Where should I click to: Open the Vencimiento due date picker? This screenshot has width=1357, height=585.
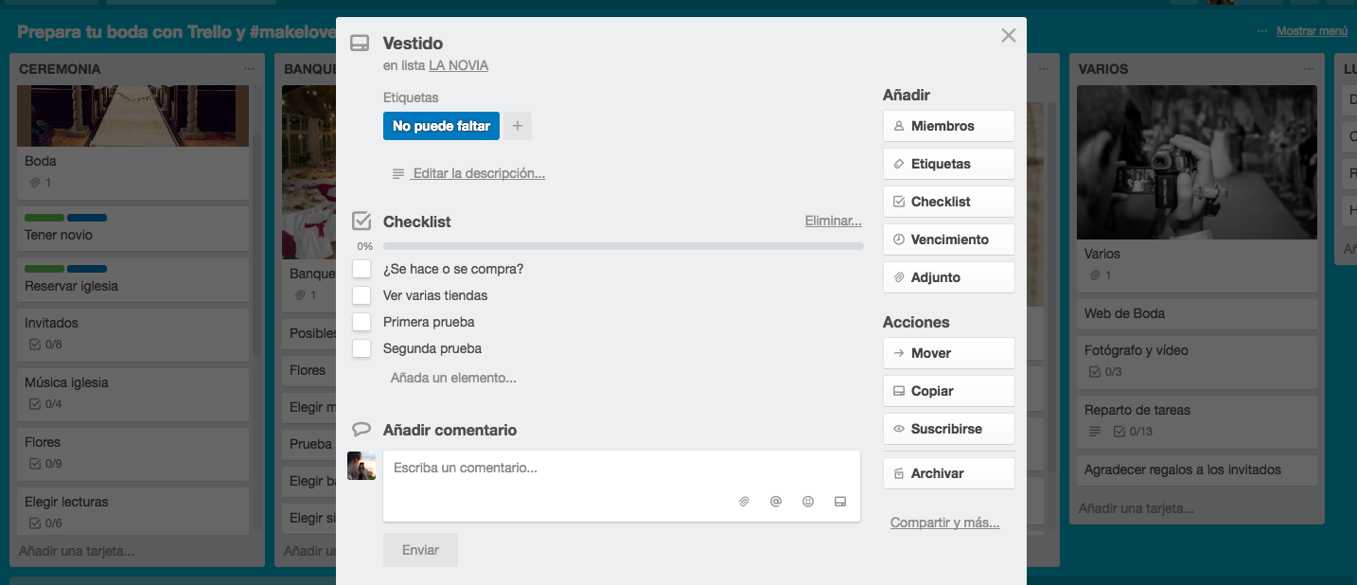click(x=948, y=239)
